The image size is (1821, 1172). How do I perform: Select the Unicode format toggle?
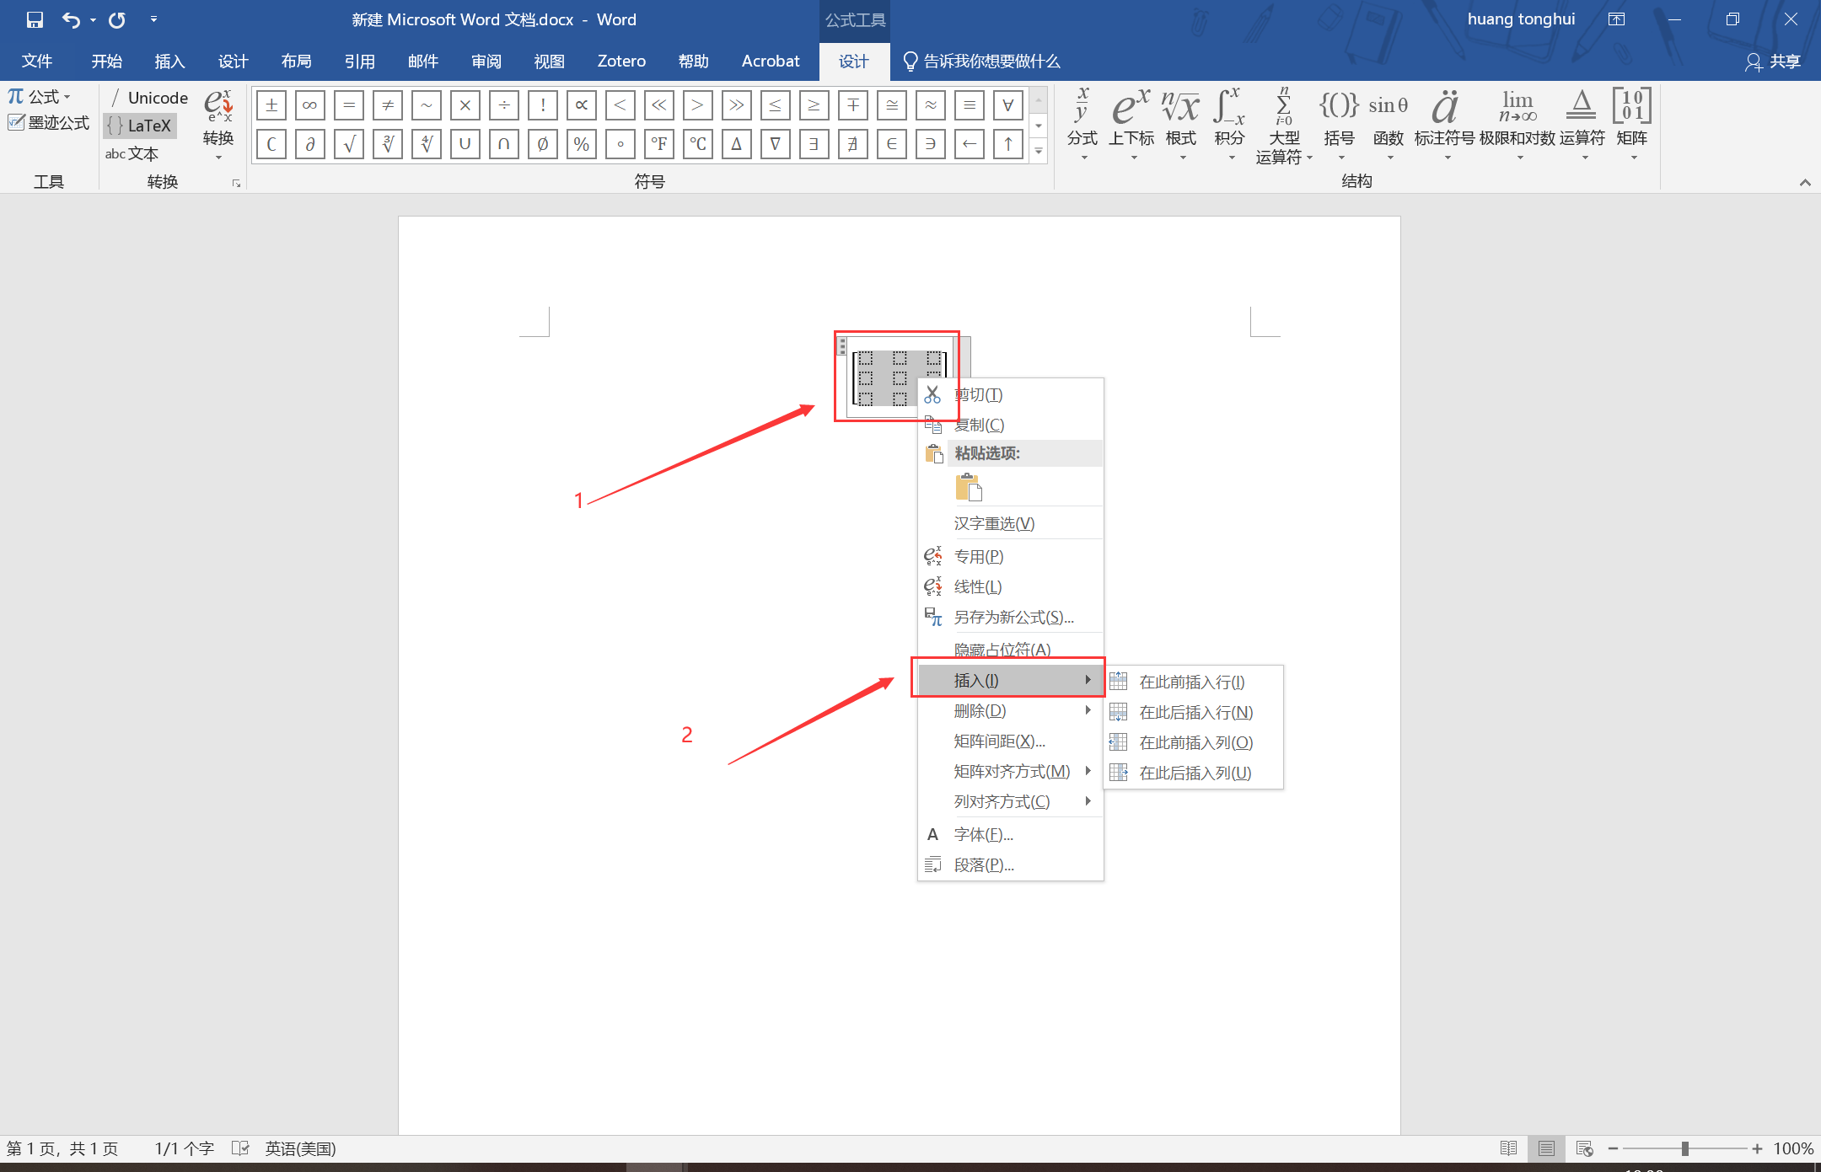coord(149,98)
